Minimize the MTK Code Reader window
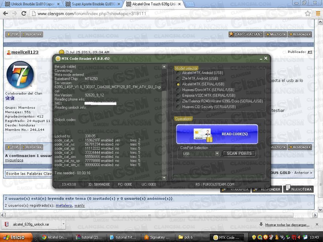Screen dimensions: 323x242 (x=261, y=59)
